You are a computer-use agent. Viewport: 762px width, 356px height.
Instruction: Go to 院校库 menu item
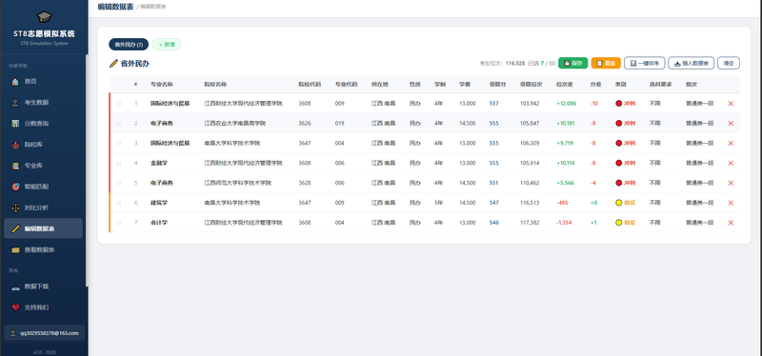(x=43, y=145)
